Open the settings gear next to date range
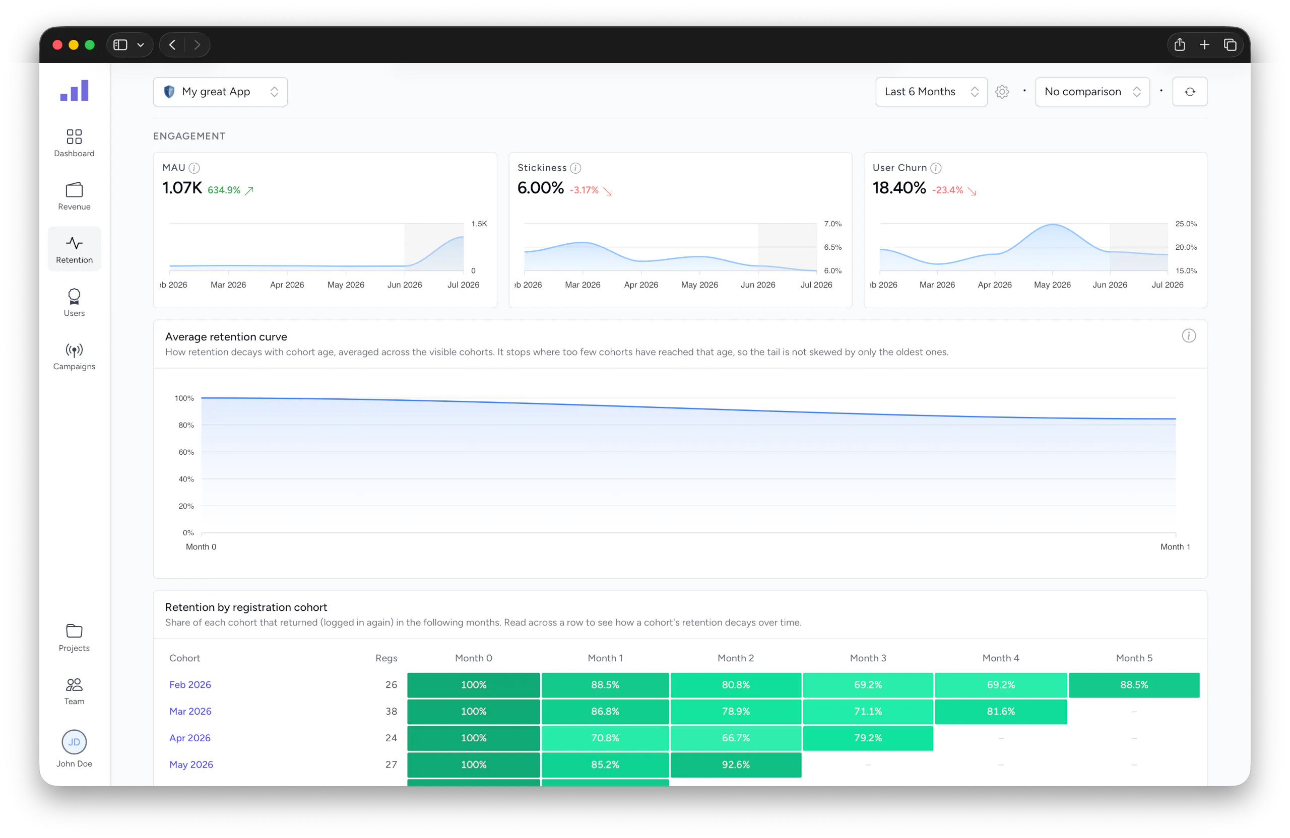This screenshot has width=1290, height=838. click(1002, 92)
